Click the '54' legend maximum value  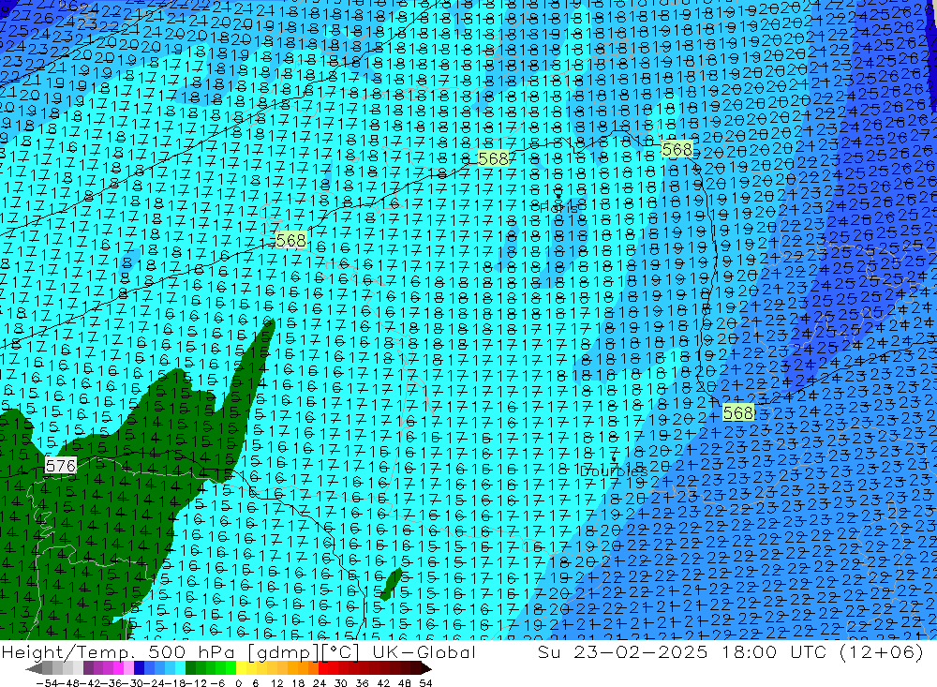pos(425,683)
